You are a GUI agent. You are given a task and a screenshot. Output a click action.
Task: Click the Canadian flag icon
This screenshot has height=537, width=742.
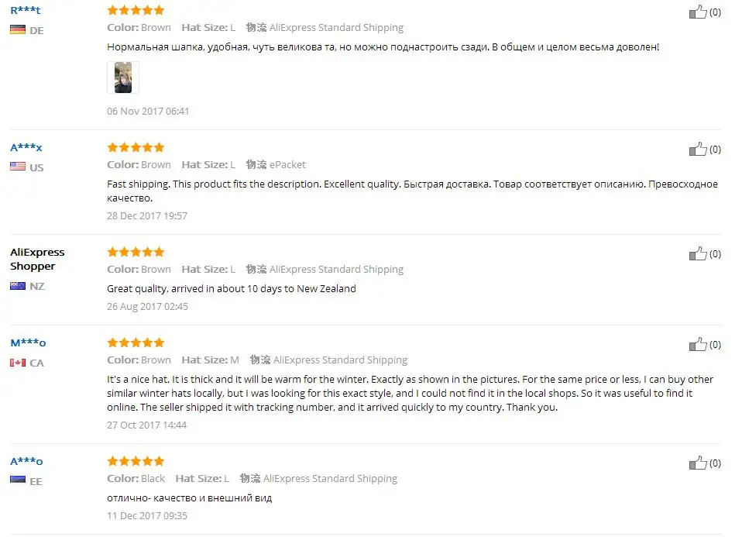[x=18, y=363]
